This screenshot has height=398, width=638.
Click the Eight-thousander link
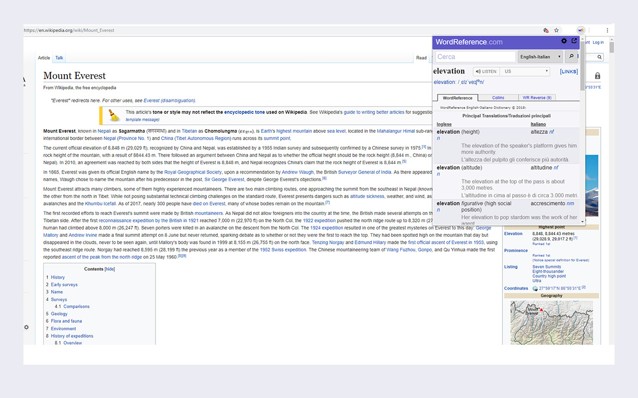click(x=548, y=272)
